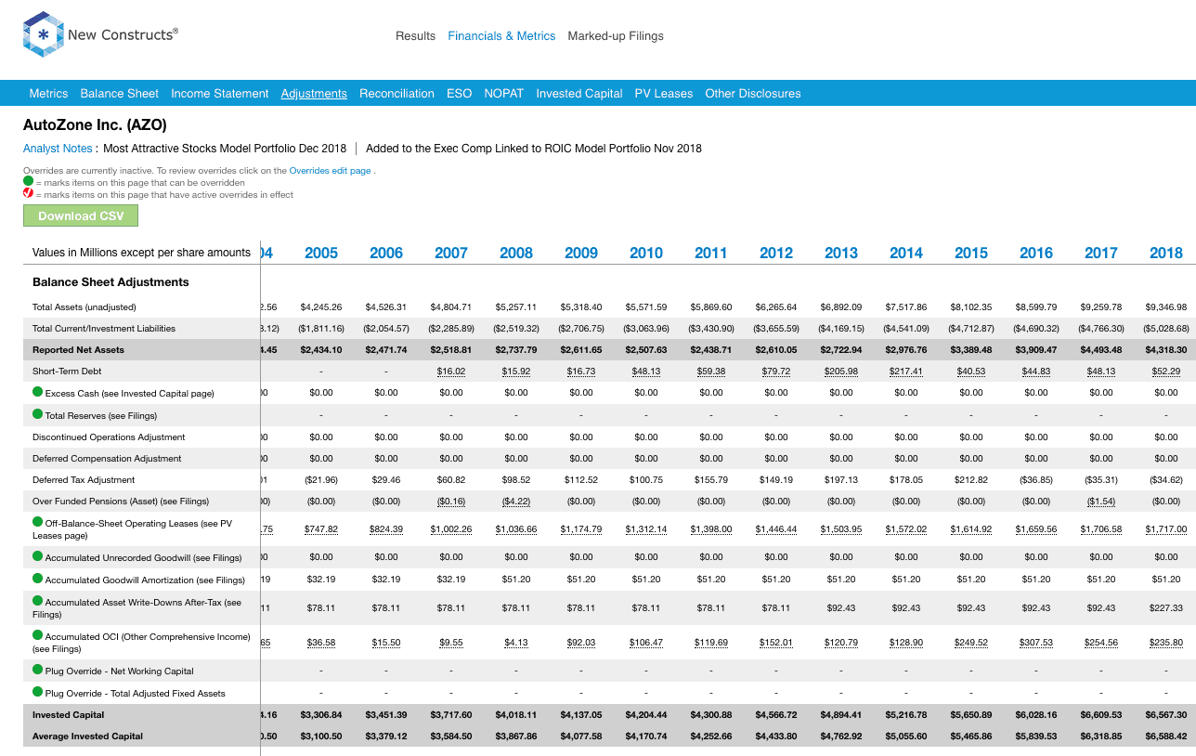1196x756 pixels.
Task: Click green dot for Plug Override - Total Adjusted Fixed Assets
Action: click(37, 692)
